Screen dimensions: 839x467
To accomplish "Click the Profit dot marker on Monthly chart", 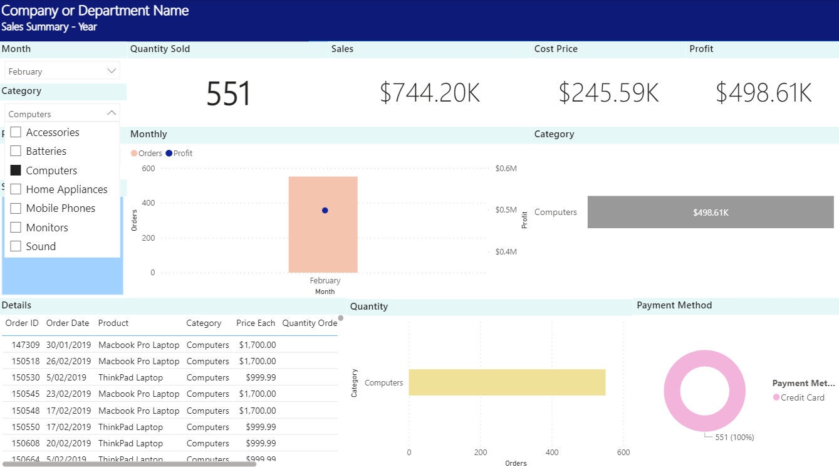I will 325,210.
